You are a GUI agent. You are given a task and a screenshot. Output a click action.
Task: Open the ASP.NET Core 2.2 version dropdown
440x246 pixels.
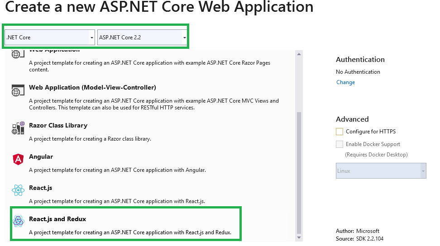click(142, 37)
